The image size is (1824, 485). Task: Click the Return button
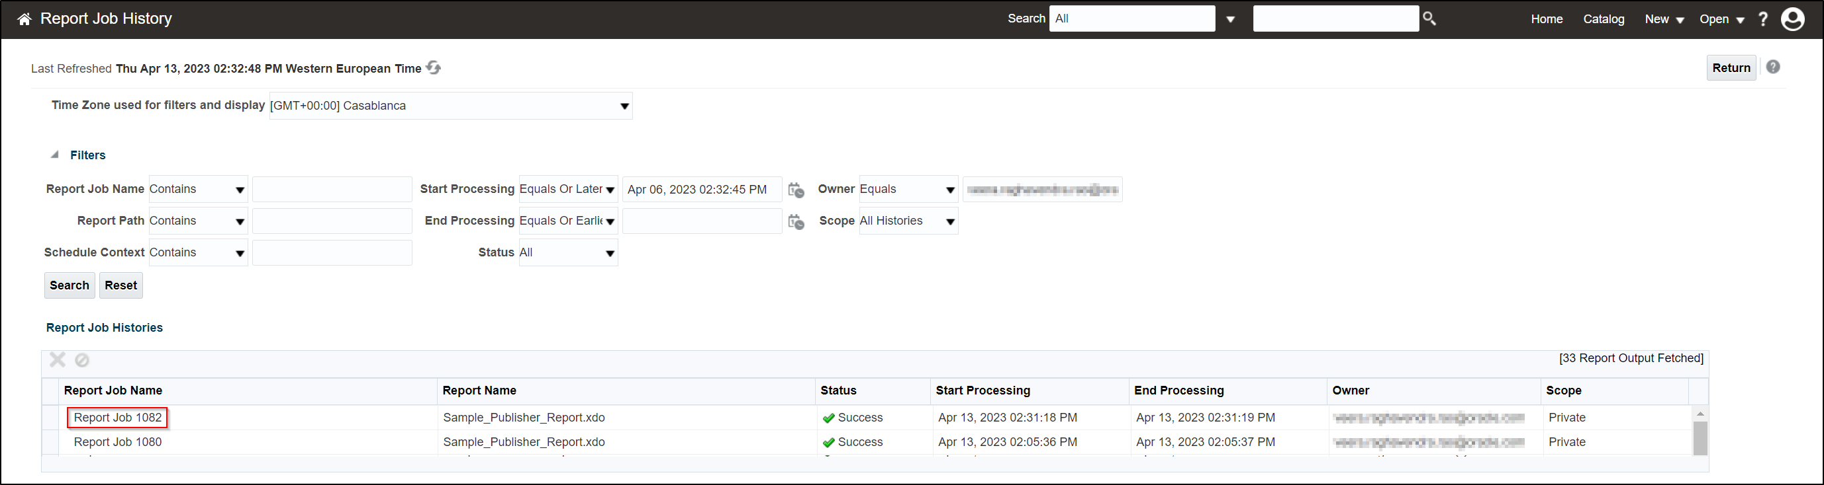pyautogui.click(x=1731, y=68)
